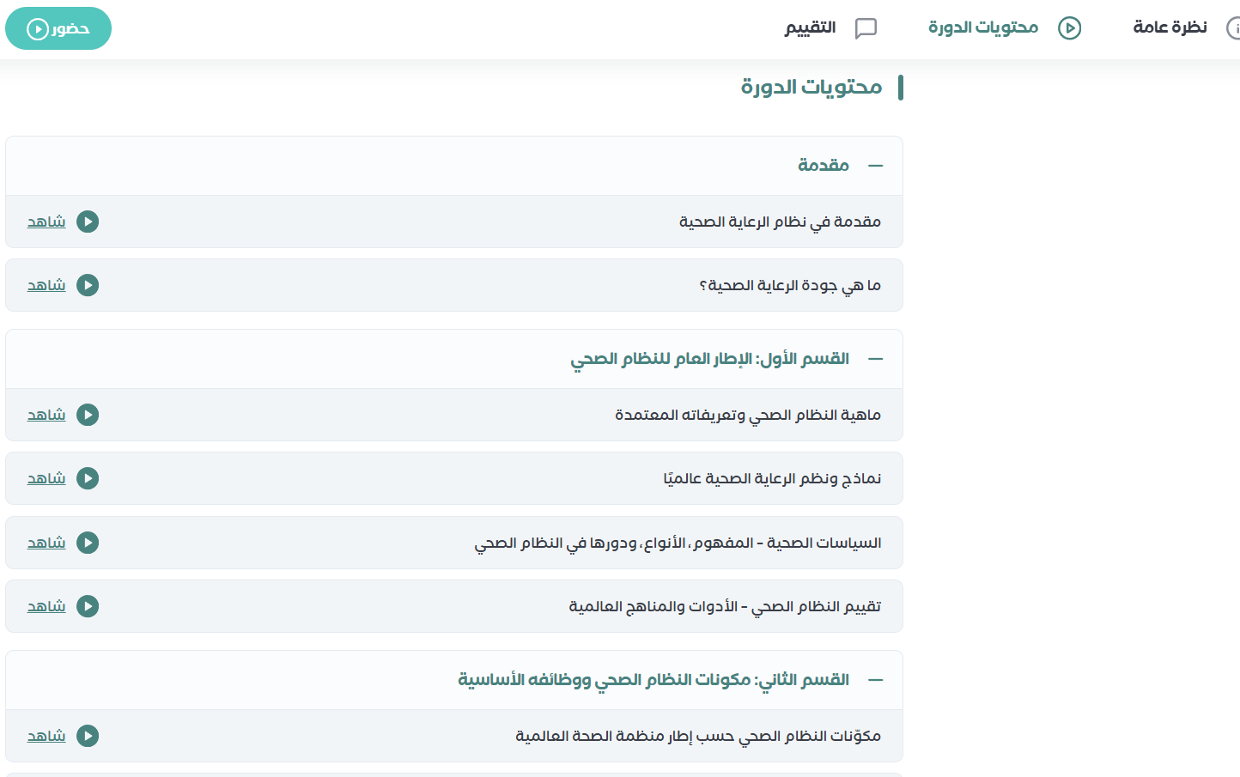The width and height of the screenshot is (1240, 777).
Task: Select the محتويات الدورة tab
Action: click(x=983, y=27)
